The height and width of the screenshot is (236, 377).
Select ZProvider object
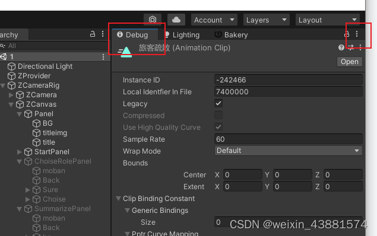34,76
